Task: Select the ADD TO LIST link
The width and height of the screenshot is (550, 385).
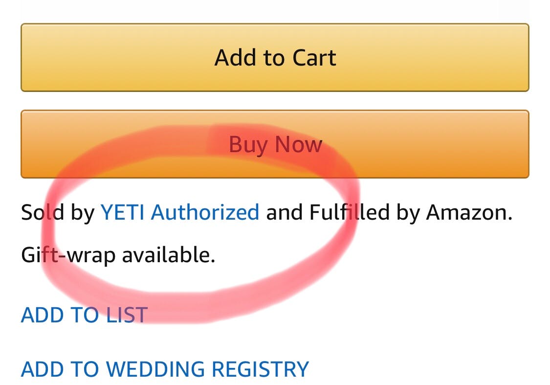Action: click(84, 315)
